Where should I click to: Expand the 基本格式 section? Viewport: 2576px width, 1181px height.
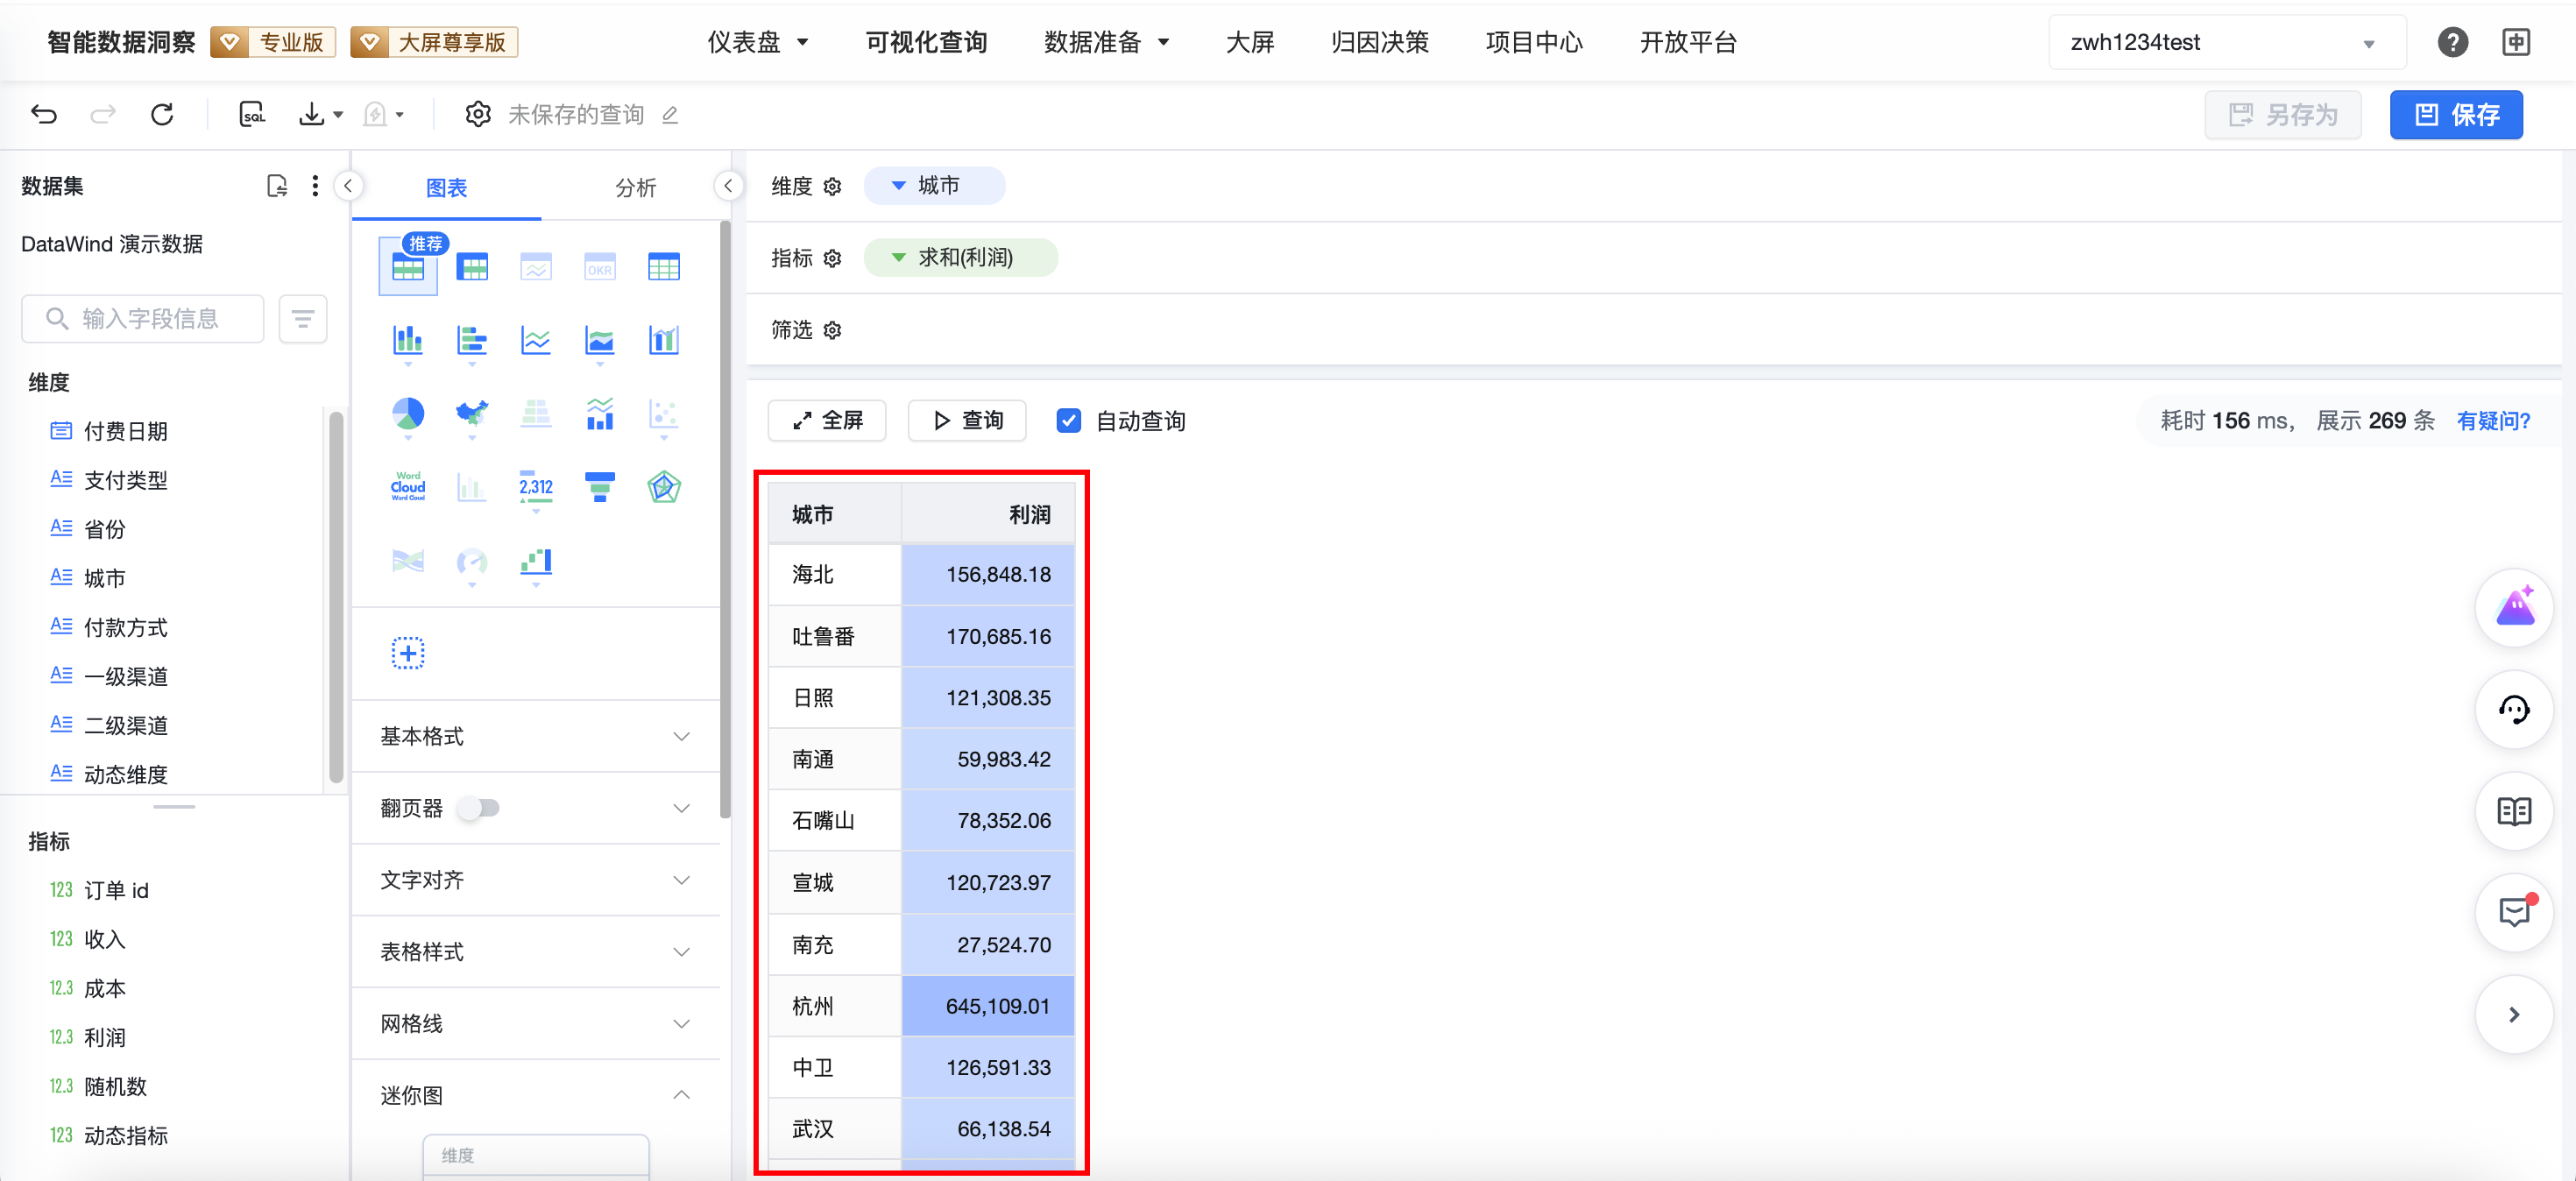coord(535,736)
